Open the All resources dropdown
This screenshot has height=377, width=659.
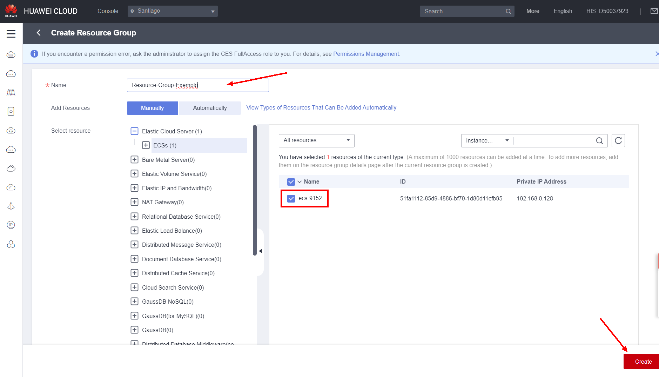[x=316, y=140]
